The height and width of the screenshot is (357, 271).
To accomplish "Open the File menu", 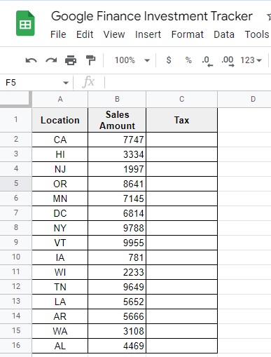I will 58,34.
